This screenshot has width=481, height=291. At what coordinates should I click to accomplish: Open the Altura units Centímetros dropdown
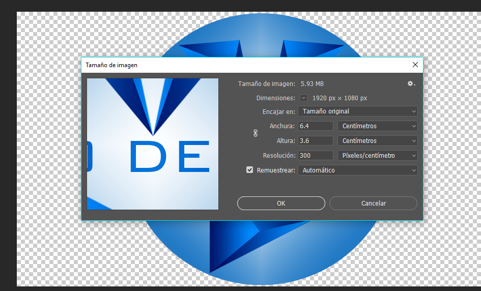click(x=378, y=141)
